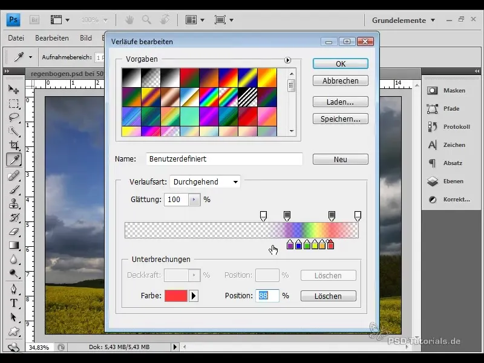This screenshot has height=363, width=484.
Task: Select the Path Selection tool
Action: coord(13,317)
